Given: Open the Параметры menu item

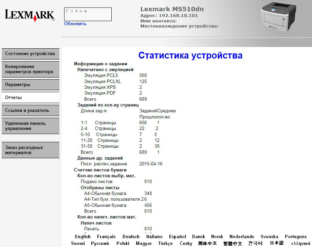Looking at the screenshot, I should click(x=31, y=84).
